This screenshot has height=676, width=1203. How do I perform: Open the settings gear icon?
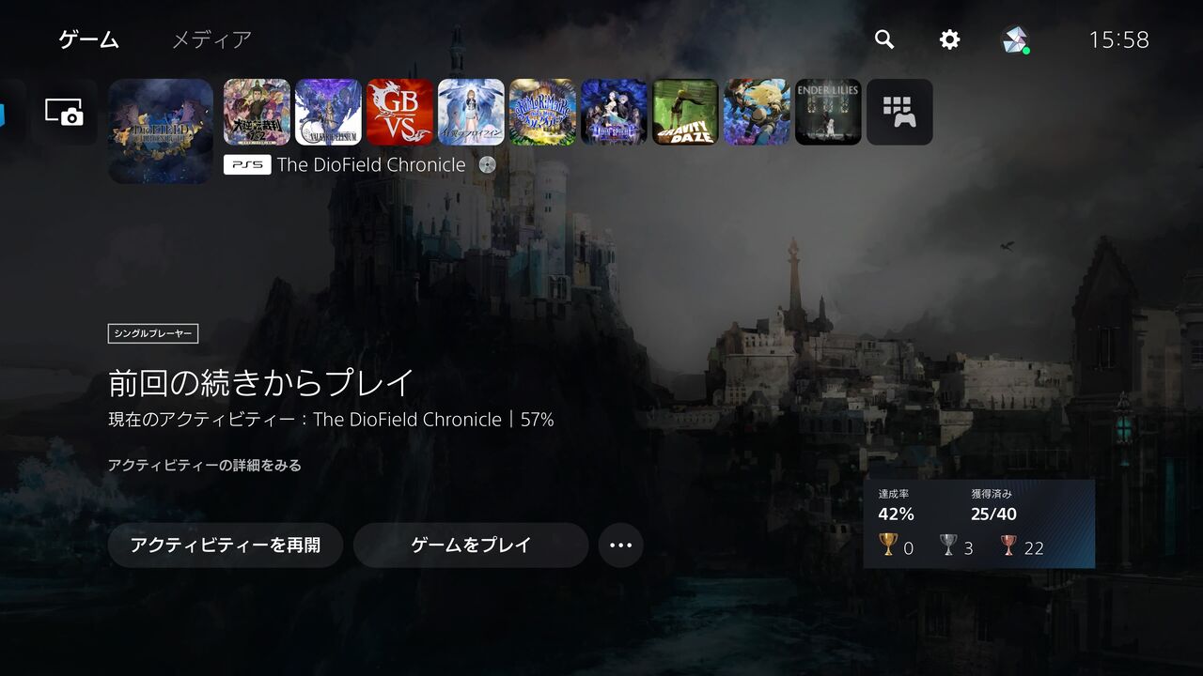click(950, 39)
